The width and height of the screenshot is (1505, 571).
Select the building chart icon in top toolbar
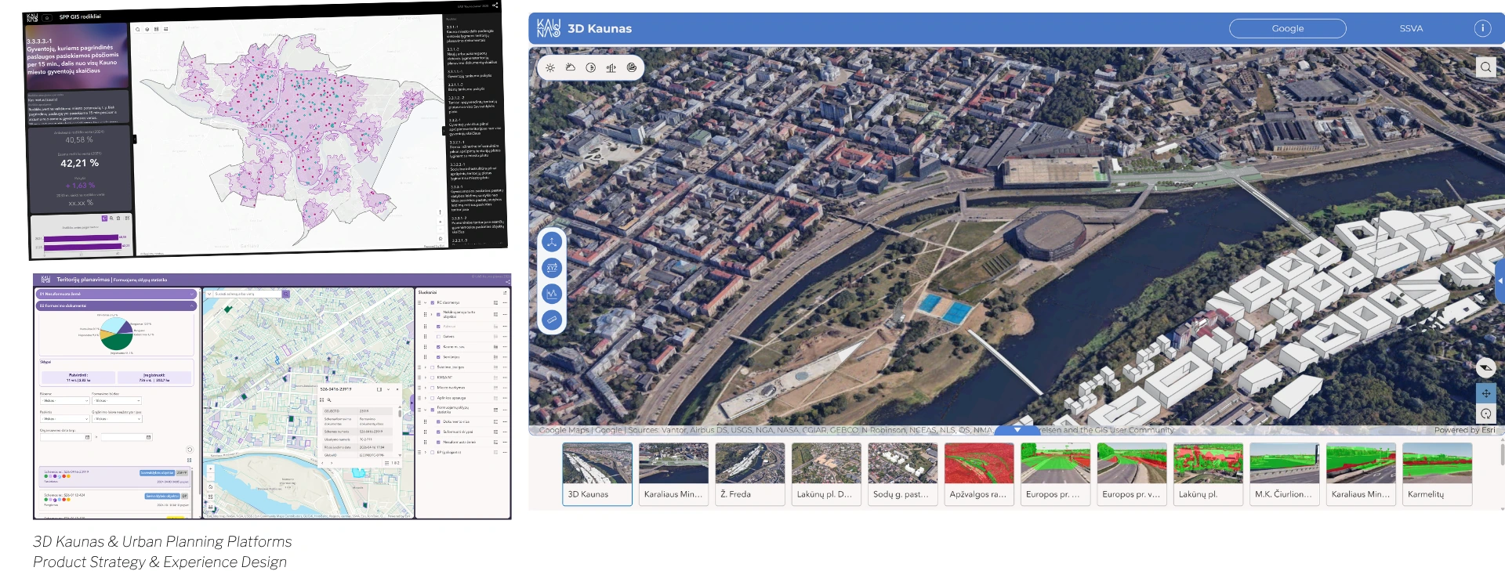click(611, 68)
